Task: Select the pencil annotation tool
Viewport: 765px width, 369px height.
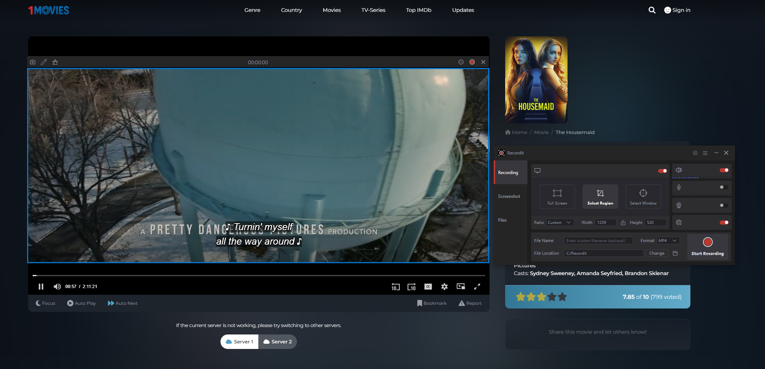Action: pyautogui.click(x=44, y=62)
